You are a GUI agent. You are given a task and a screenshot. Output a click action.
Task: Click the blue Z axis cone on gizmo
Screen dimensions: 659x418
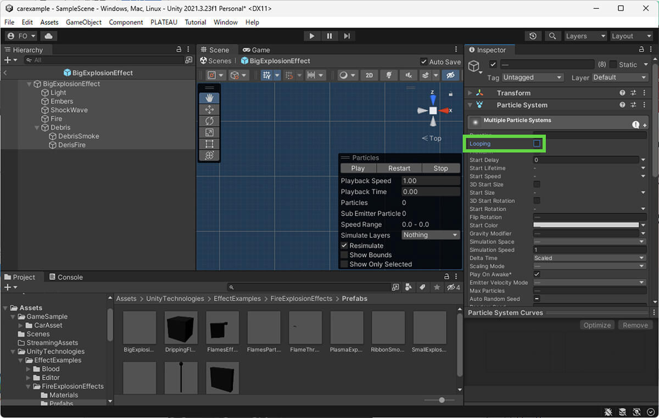pyautogui.click(x=433, y=100)
